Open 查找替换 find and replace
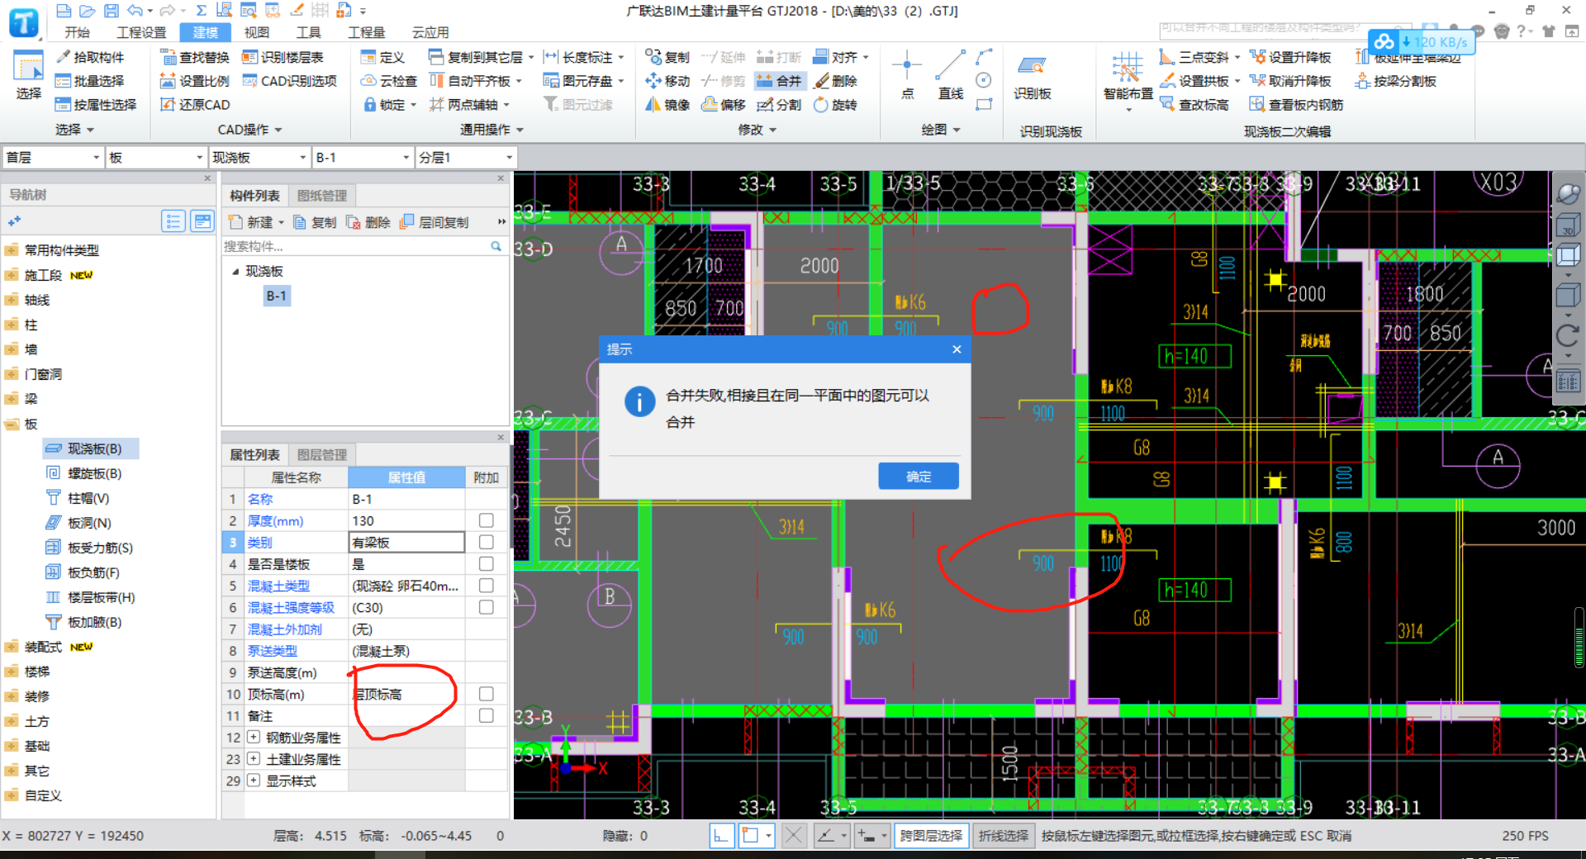 tap(194, 57)
